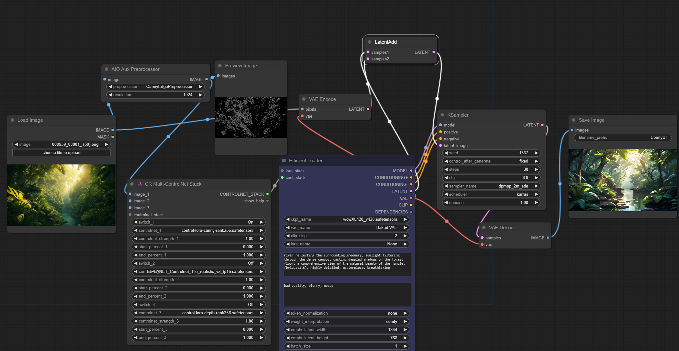Toggle switch_2 currently set to Off
The image size is (679, 351).
coord(198,263)
